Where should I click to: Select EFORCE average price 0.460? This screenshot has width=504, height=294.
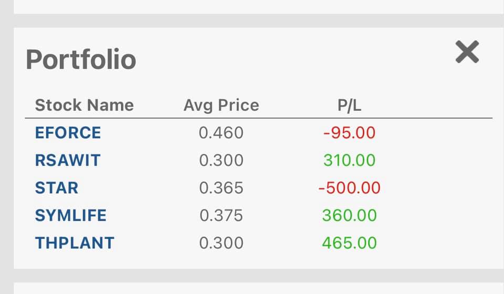pyautogui.click(x=221, y=133)
